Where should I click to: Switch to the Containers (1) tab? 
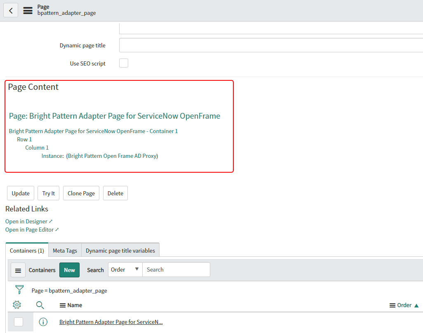[27, 251]
